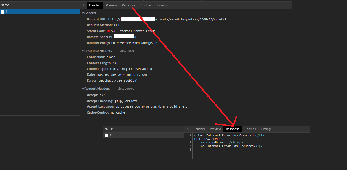Open Response tab in upper panel
The height and width of the screenshot is (170, 347).
click(x=129, y=5)
